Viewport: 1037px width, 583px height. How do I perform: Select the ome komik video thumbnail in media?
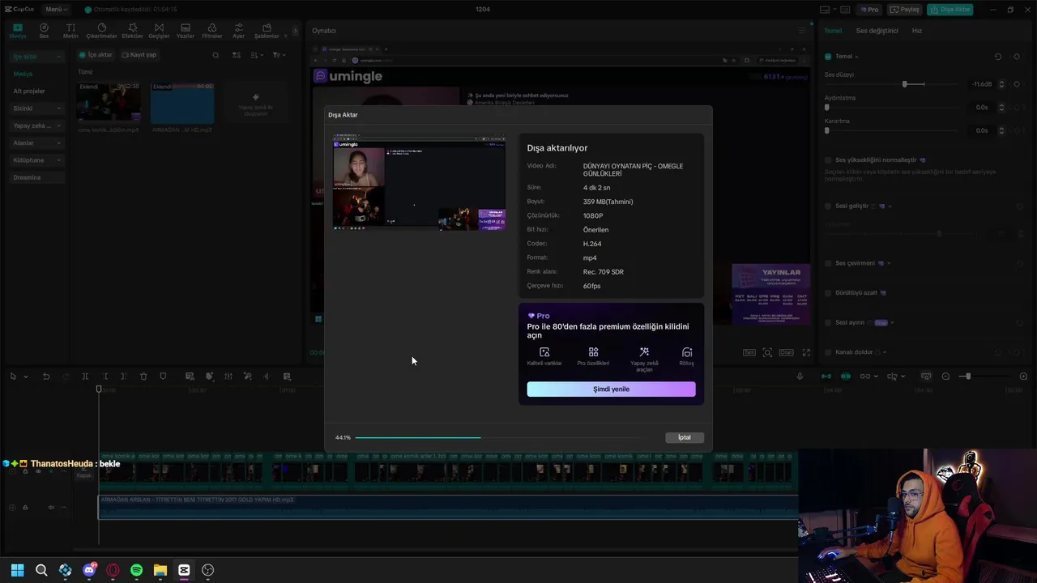[x=109, y=102]
